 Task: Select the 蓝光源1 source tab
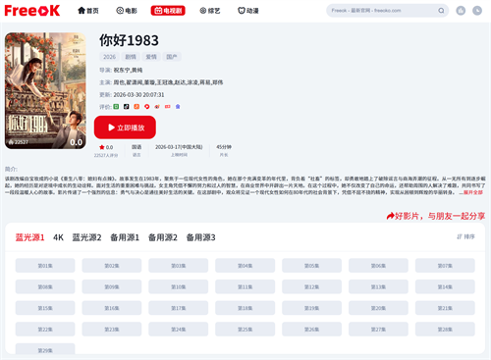(x=29, y=237)
